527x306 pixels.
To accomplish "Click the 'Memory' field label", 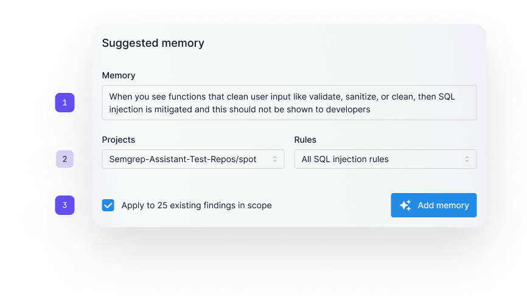I will (x=119, y=75).
